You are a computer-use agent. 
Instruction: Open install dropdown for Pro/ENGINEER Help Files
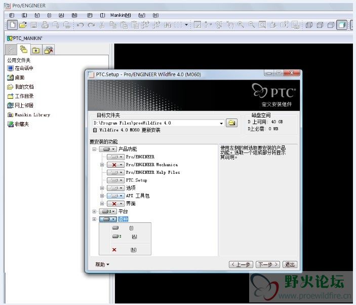[115, 172]
